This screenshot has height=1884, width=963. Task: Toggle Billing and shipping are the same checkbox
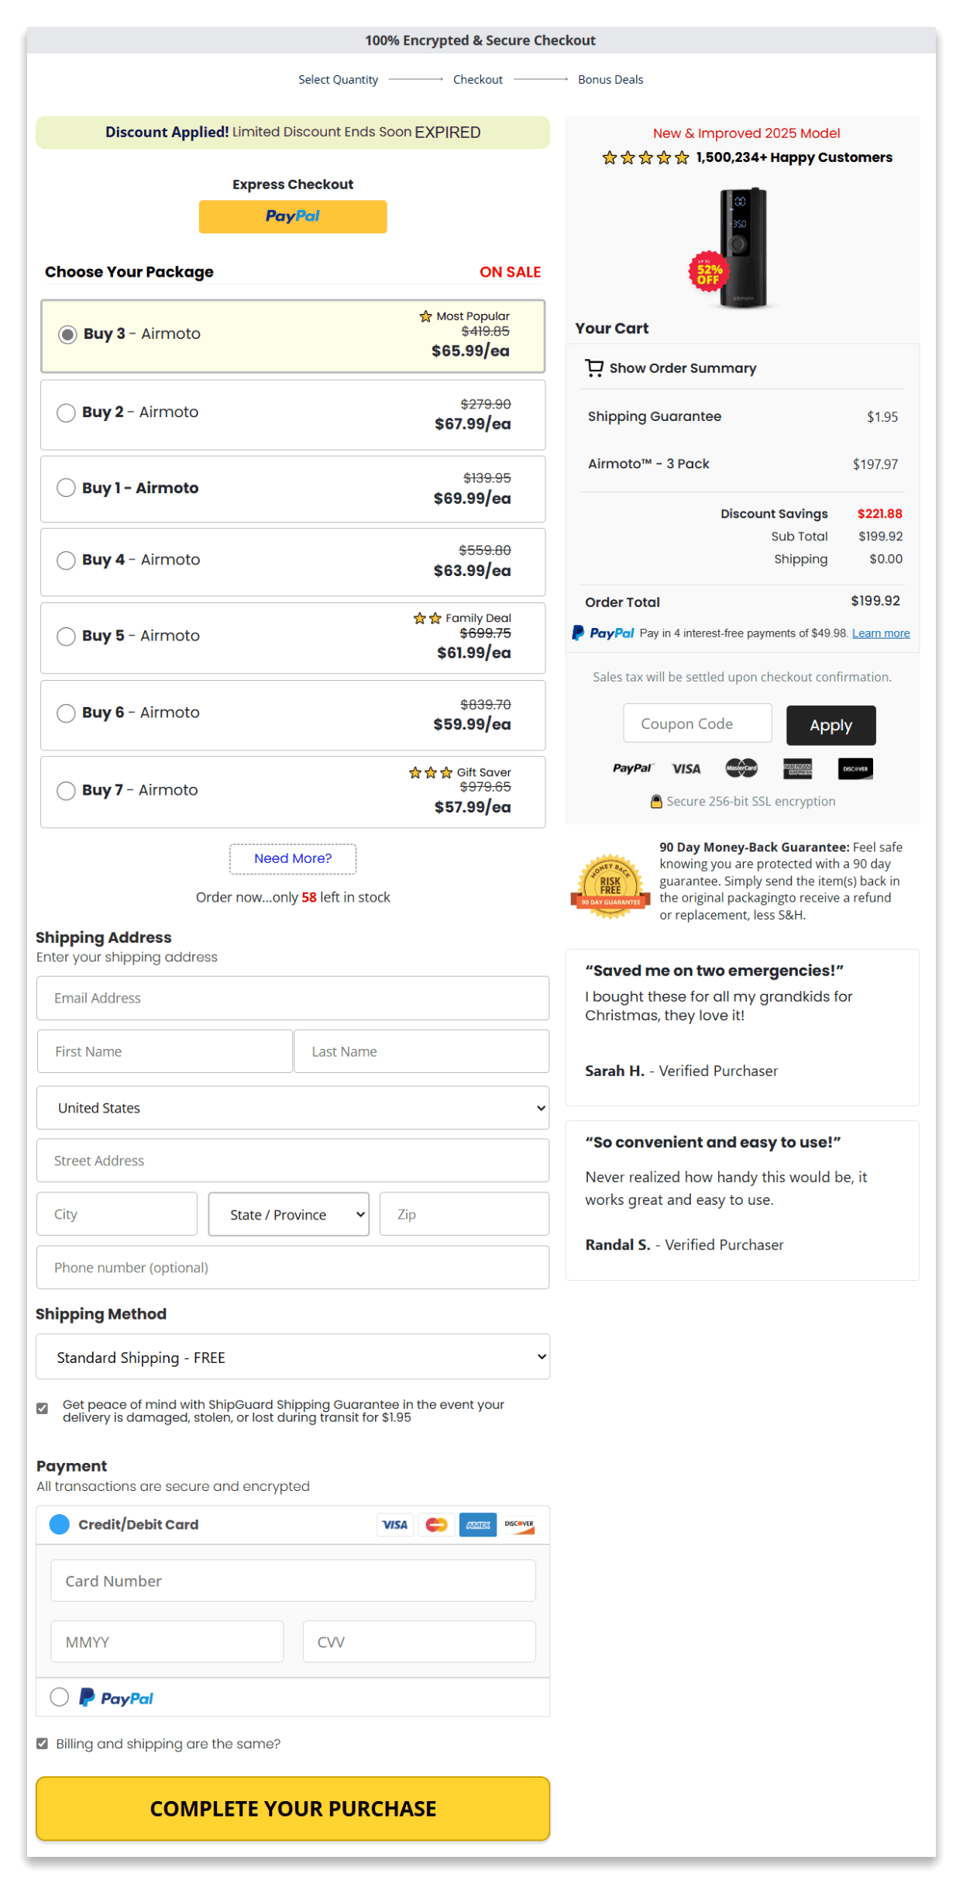43,1744
